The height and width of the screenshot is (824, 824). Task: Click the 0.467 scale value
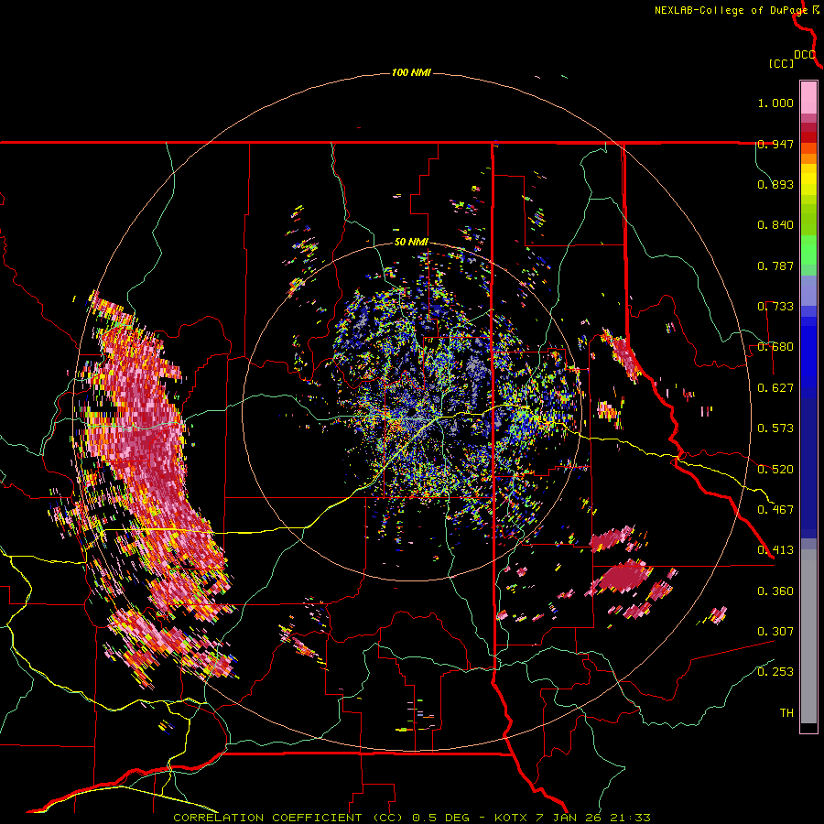(x=775, y=510)
